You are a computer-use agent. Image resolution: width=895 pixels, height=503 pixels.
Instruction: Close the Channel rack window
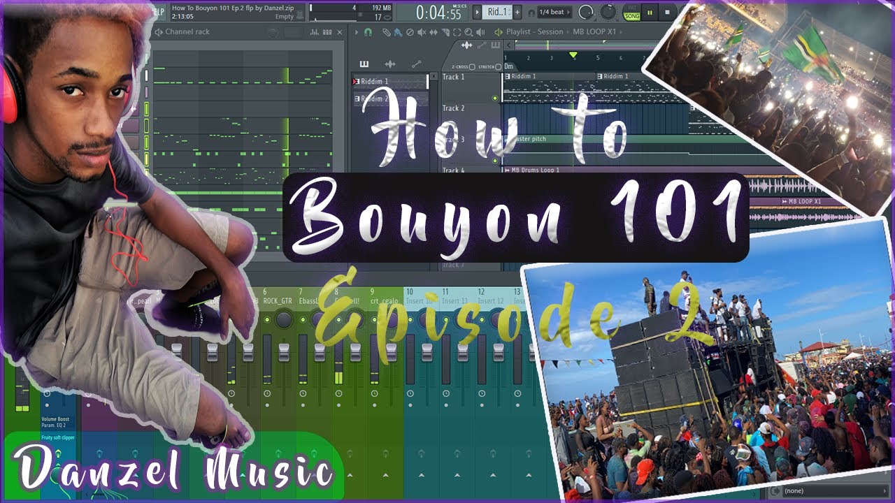pyautogui.click(x=339, y=32)
